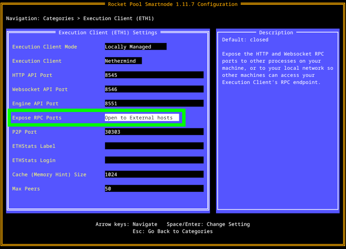
Task: Select the Max Peers field showing 50
Action: coord(154,189)
